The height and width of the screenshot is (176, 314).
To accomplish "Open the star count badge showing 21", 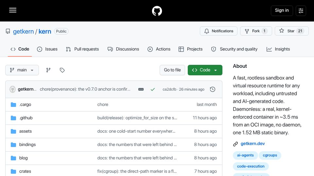I will 300,31.
